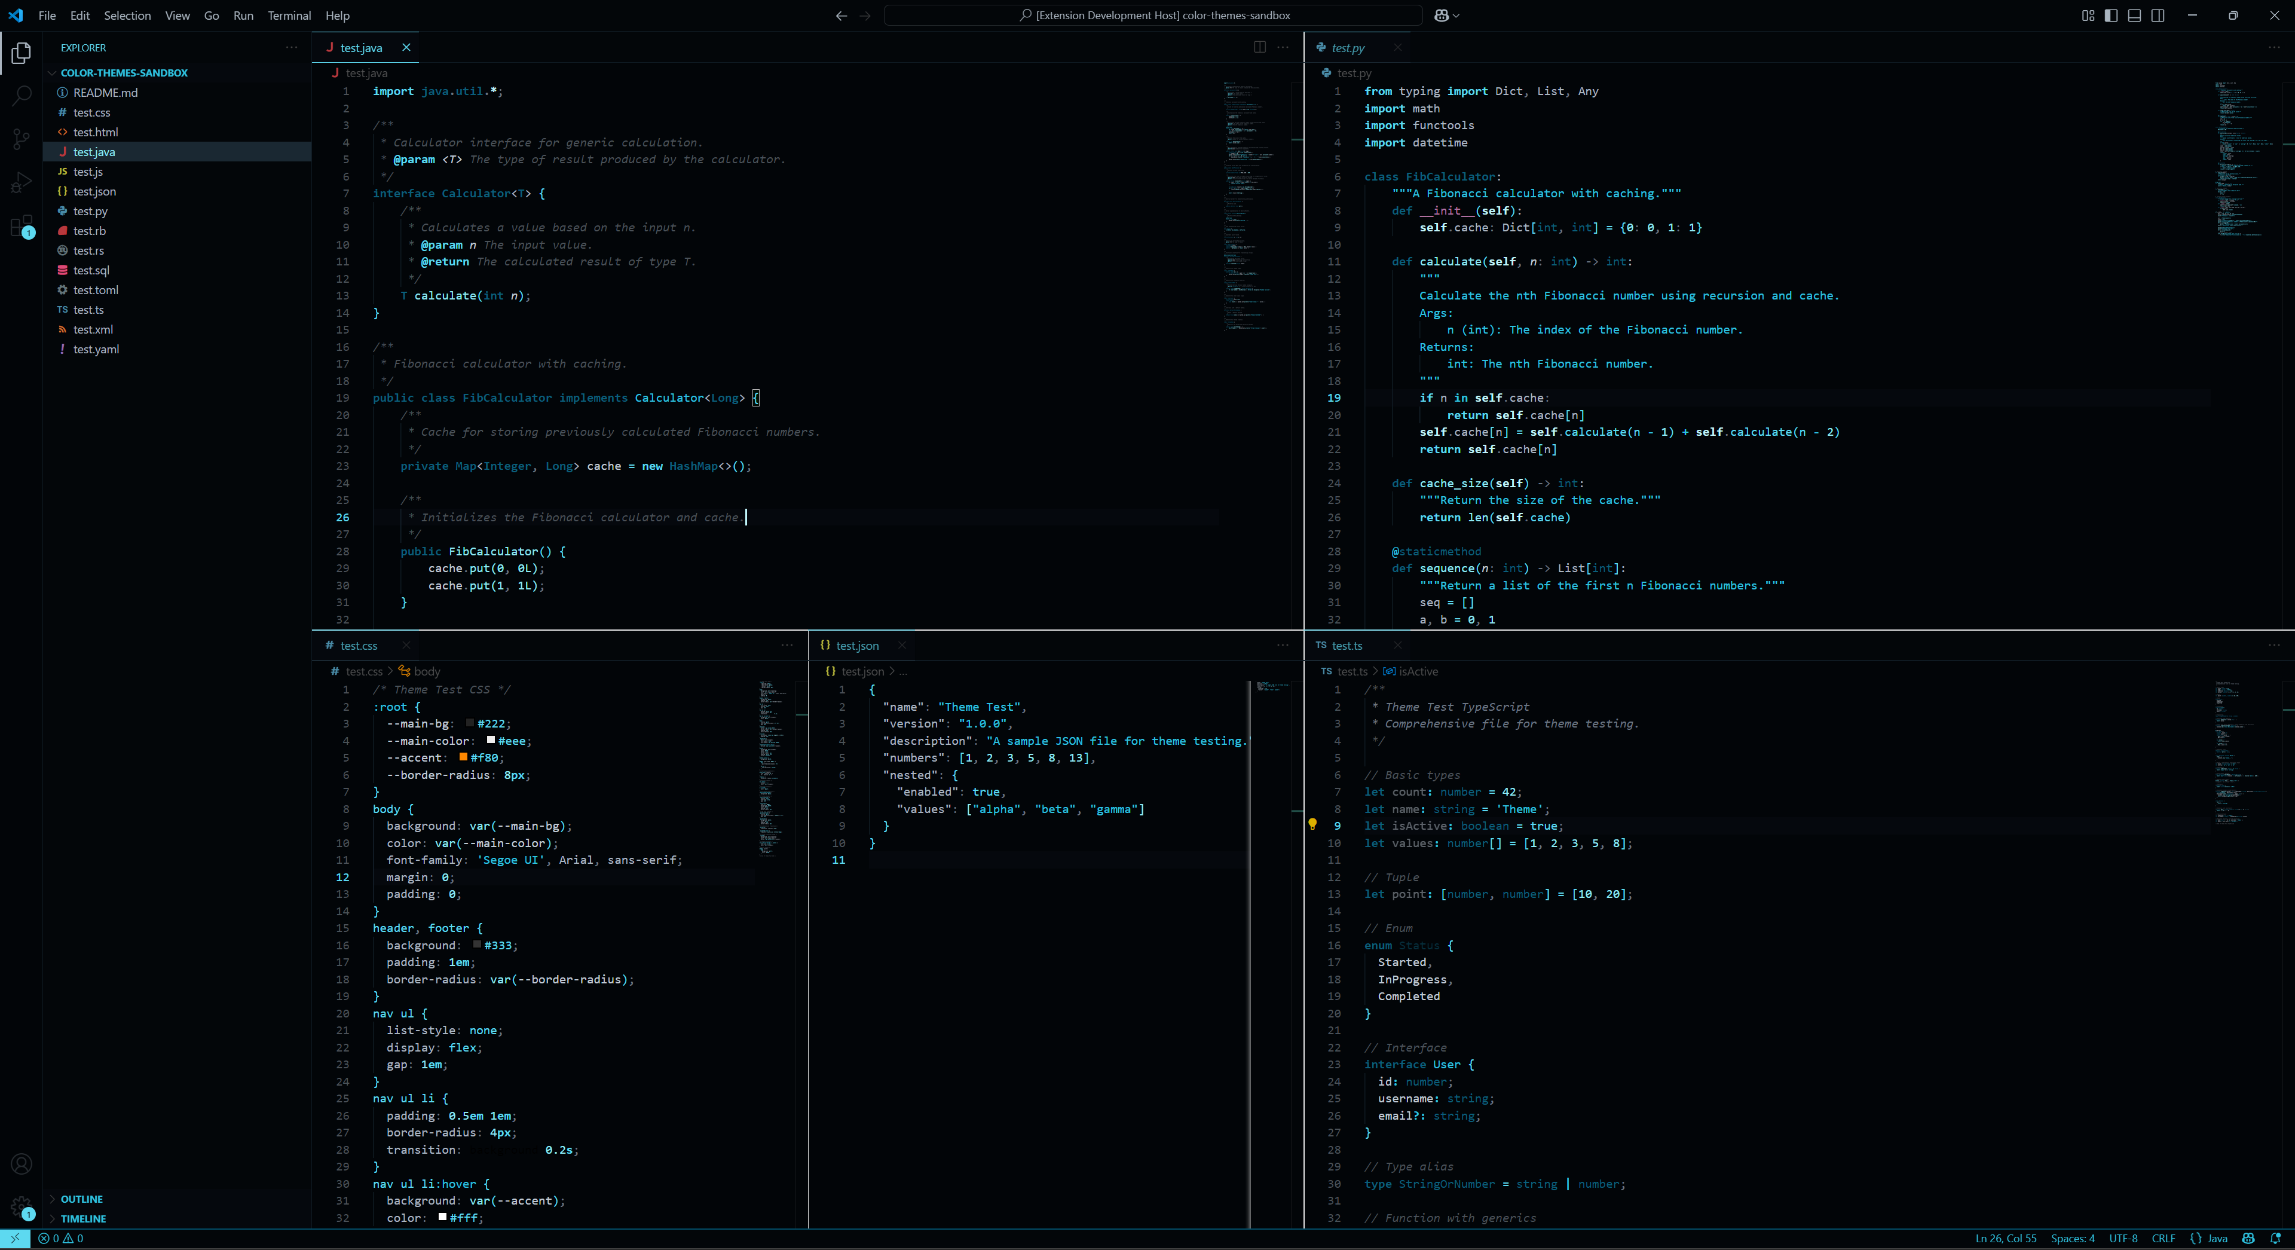The height and width of the screenshot is (1250, 2295).
Task: Open the Search view in activity bar
Action: click(22, 94)
